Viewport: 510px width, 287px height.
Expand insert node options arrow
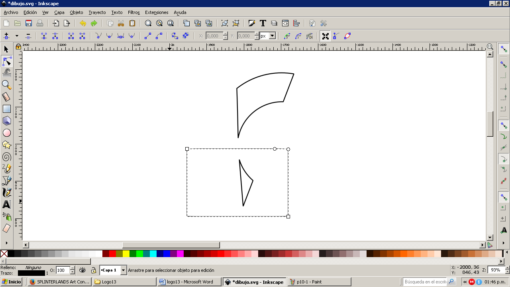[x=17, y=36]
